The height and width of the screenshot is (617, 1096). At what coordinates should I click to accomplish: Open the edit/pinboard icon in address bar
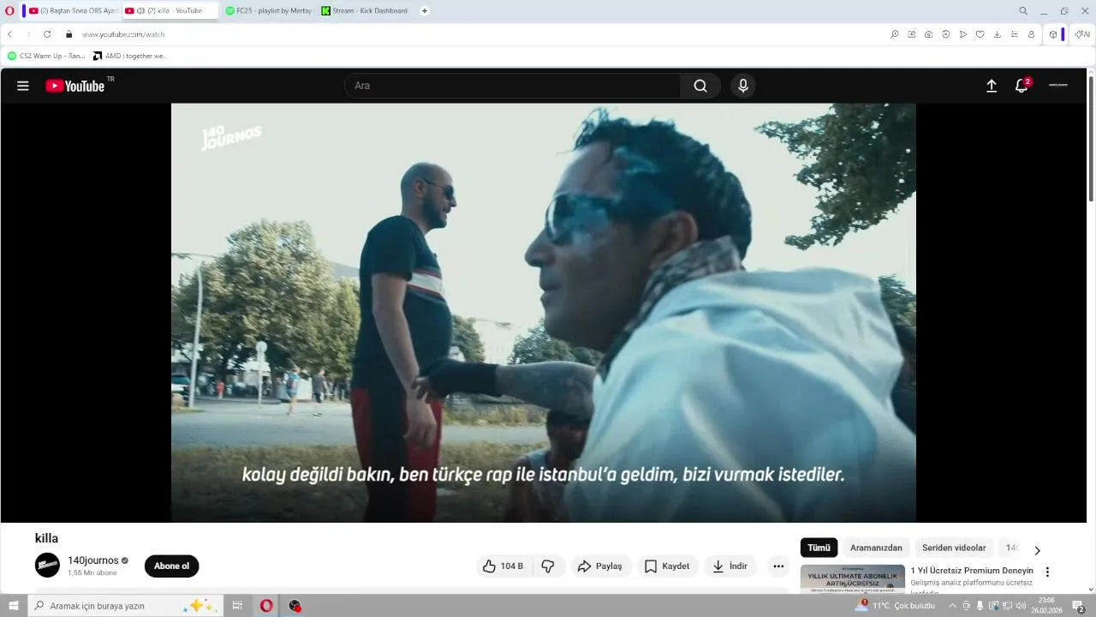point(912,34)
